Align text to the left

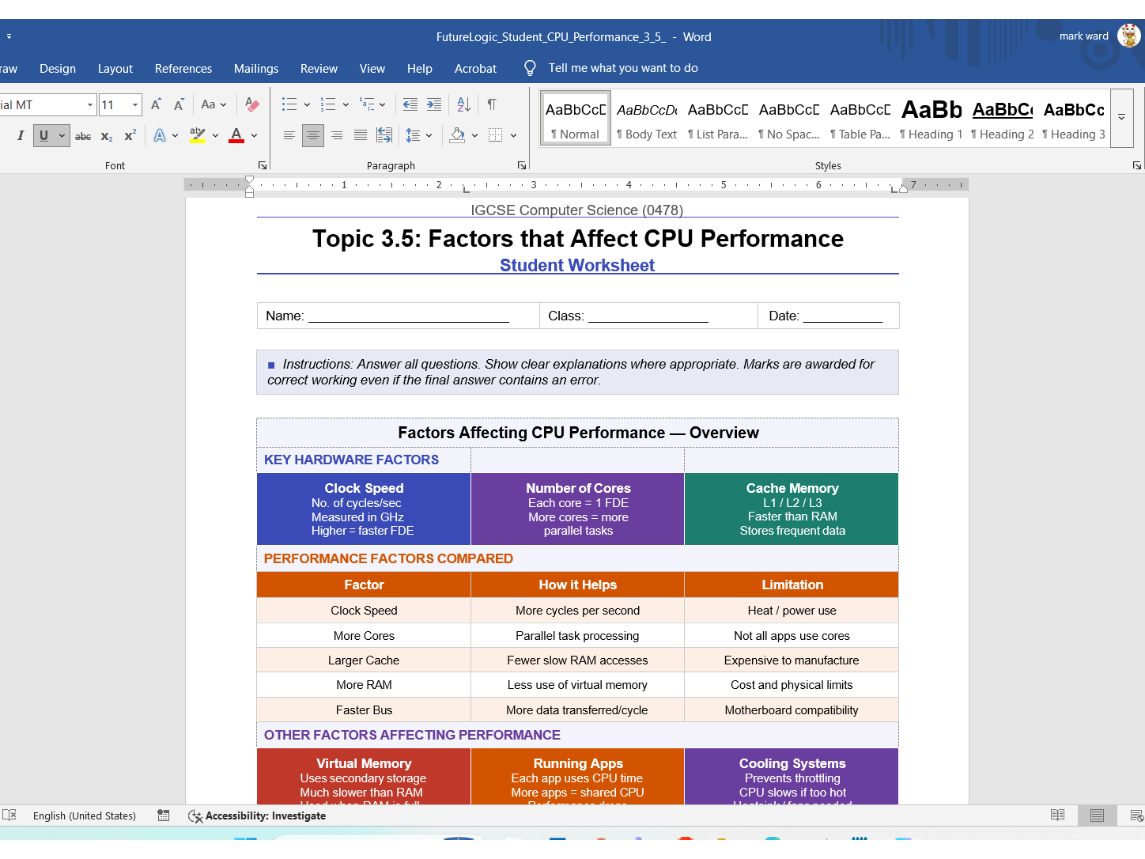[x=289, y=135]
